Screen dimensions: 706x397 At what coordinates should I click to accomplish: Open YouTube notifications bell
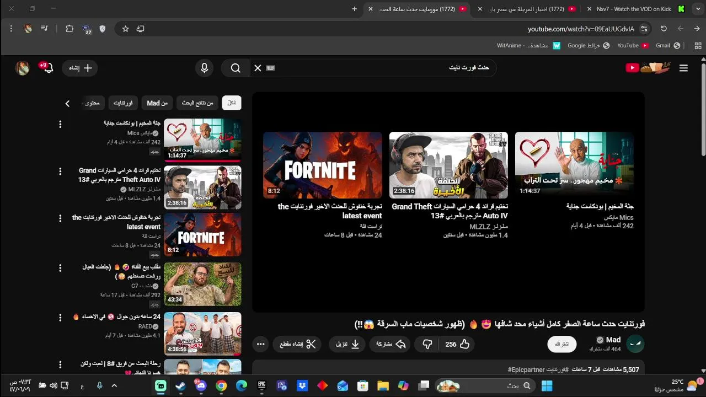tap(49, 68)
